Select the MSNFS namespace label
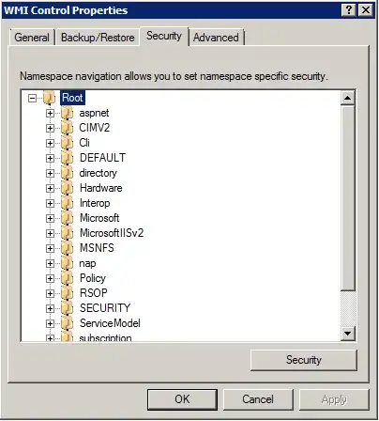The height and width of the screenshot is (421, 379). pos(97,248)
